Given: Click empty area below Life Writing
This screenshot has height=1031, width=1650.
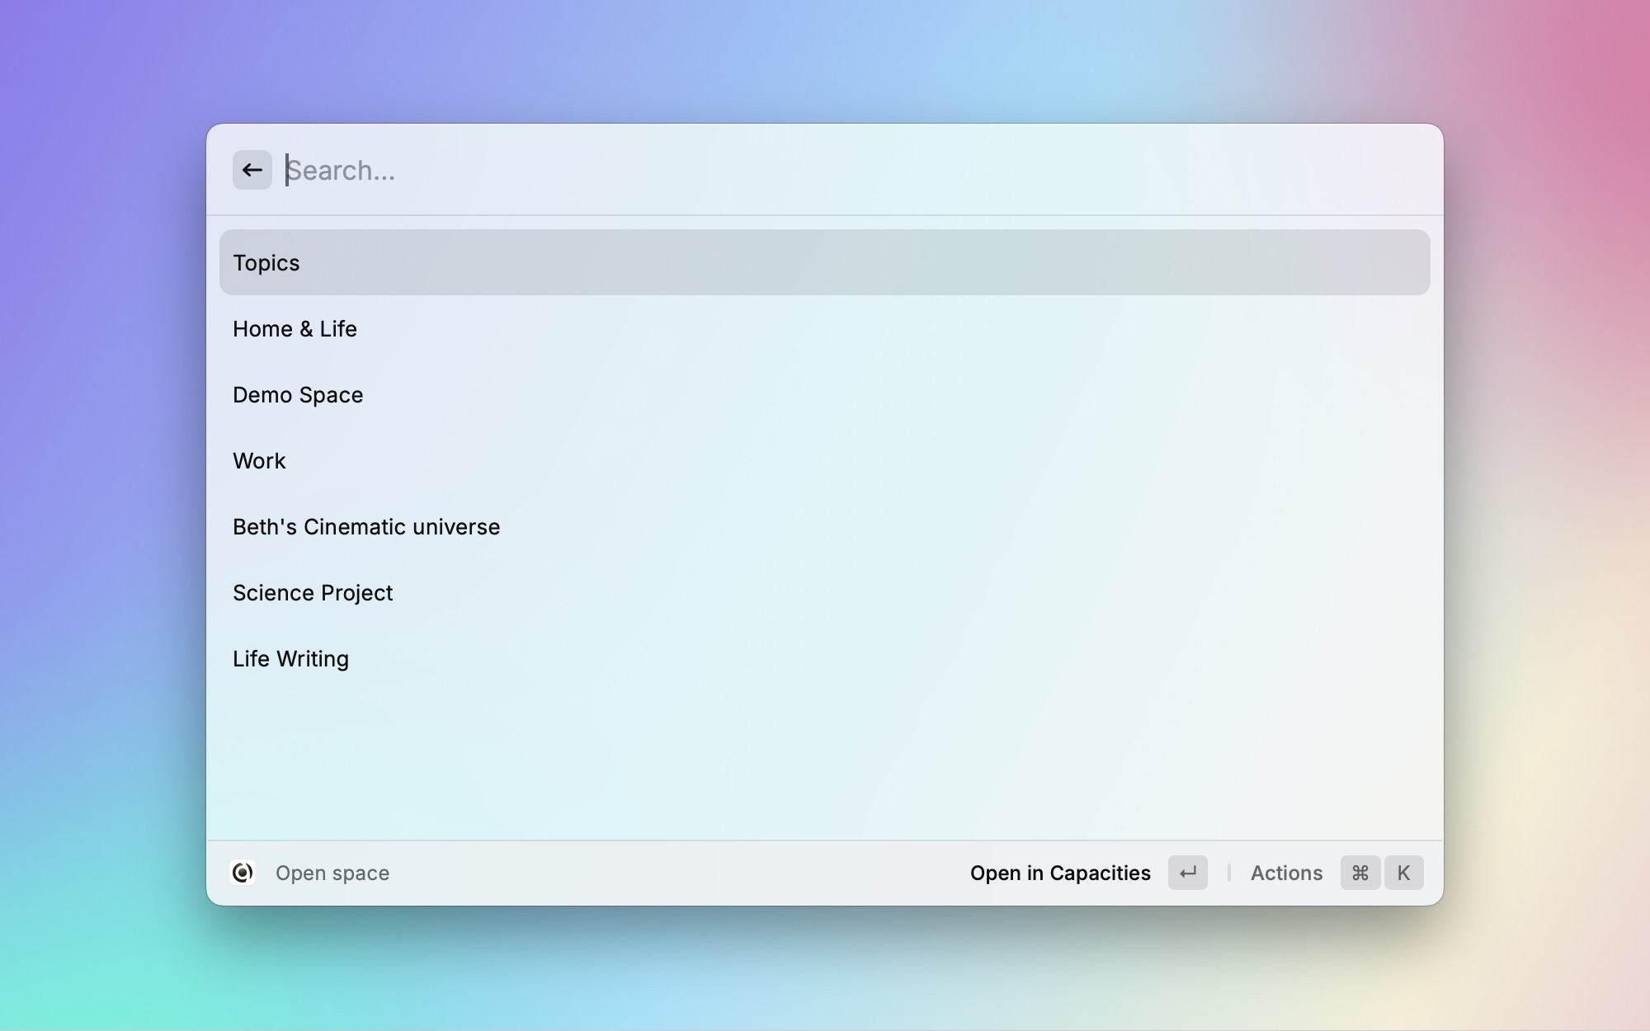Looking at the screenshot, I should coord(823,759).
